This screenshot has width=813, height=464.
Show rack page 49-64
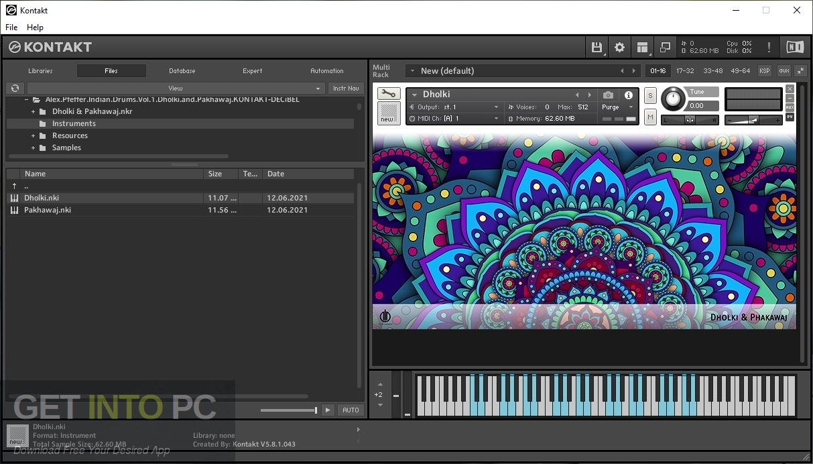pyautogui.click(x=741, y=70)
